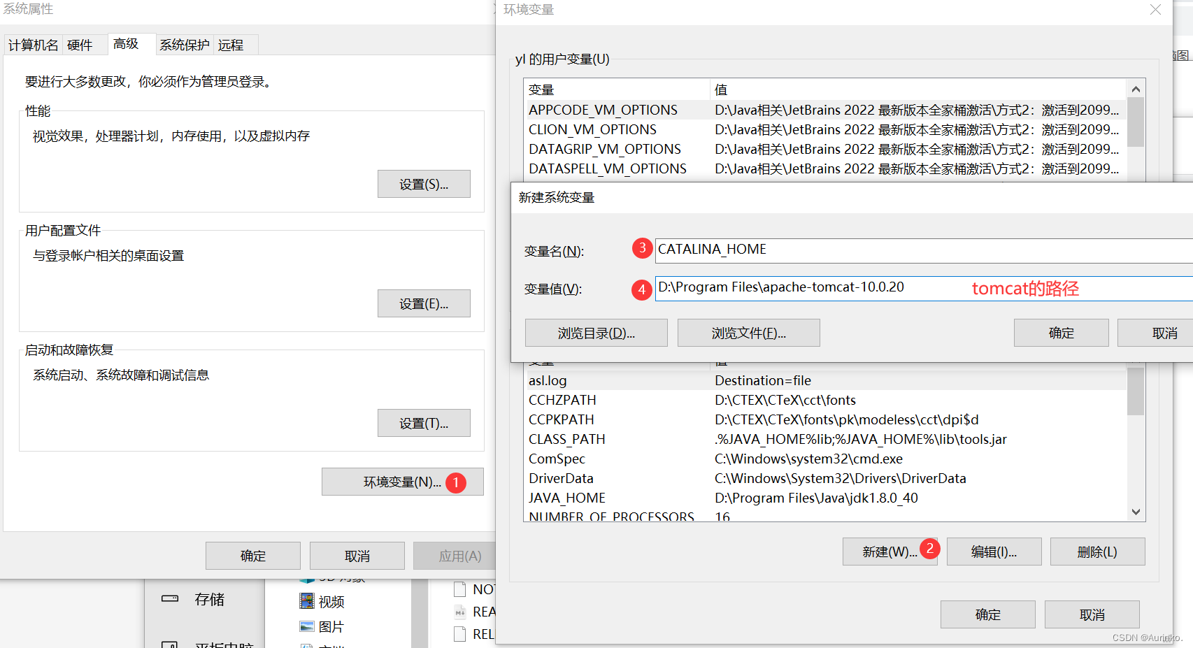Click system variables scrollbar down arrow
Image resolution: width=1193 pixels, height=648 pixels.
coord(1136,512)
